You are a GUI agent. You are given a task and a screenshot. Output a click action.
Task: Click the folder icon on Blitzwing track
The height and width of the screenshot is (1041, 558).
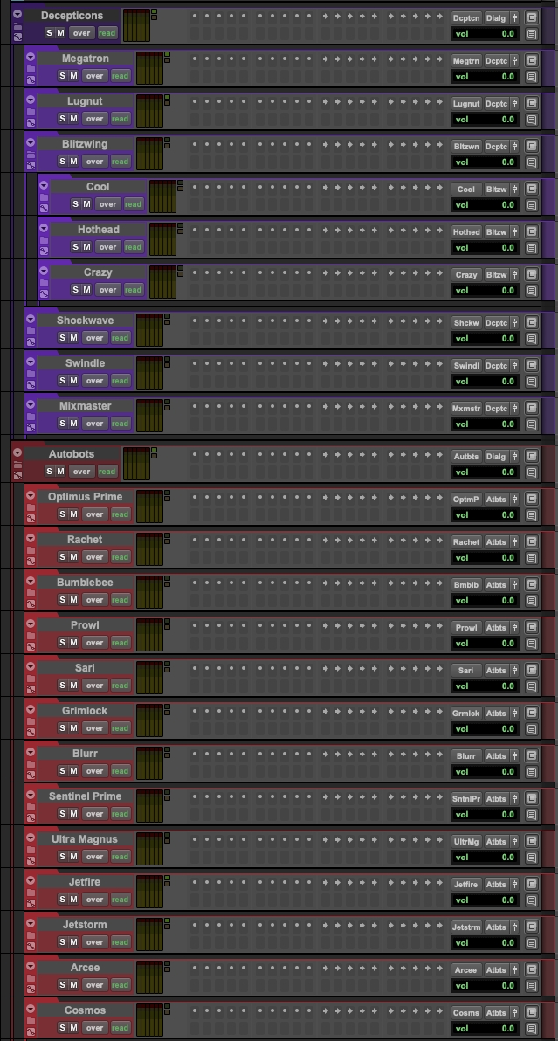coord(31,155)
